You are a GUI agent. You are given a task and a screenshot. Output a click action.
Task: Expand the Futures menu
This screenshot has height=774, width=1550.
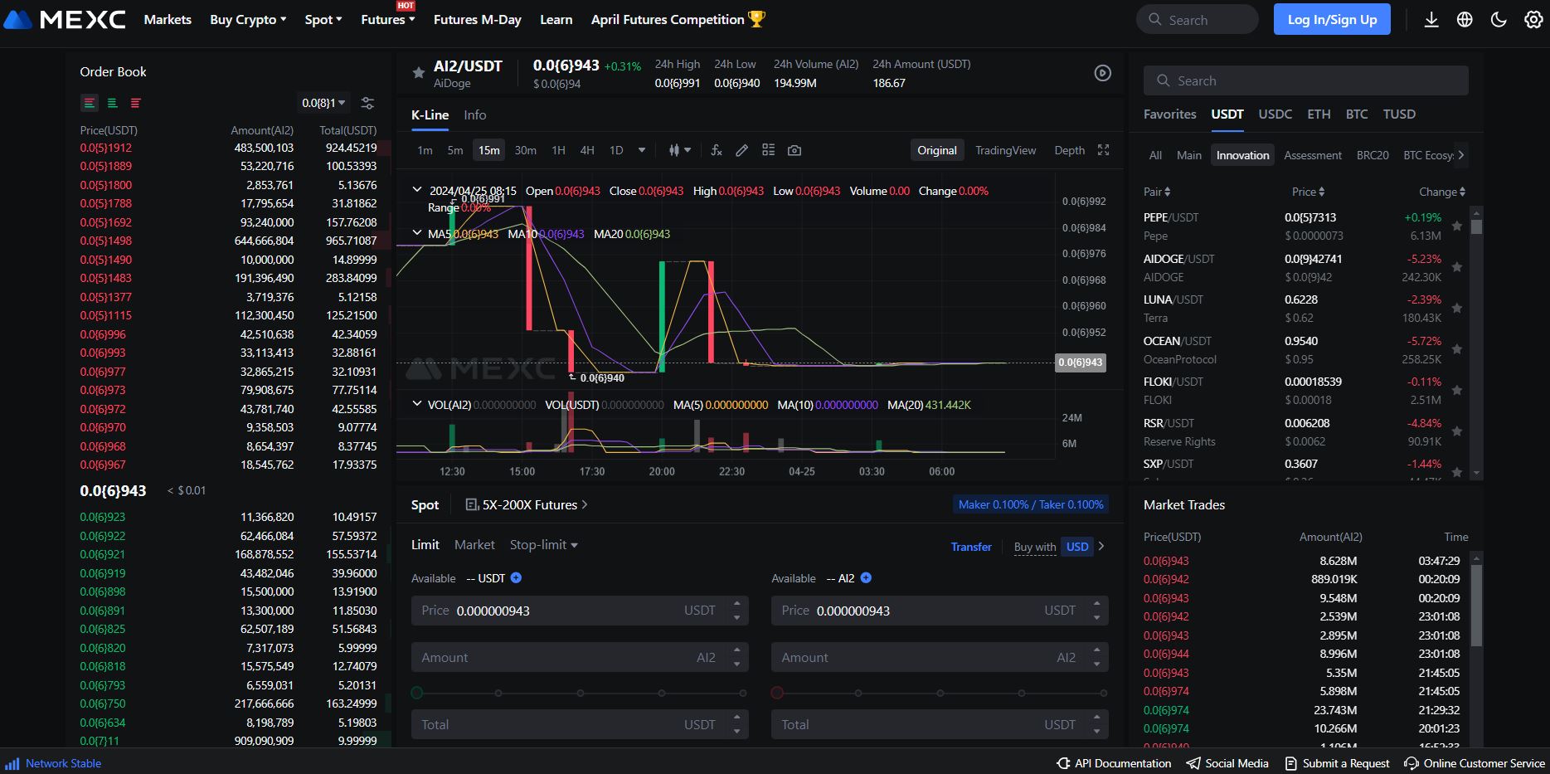pos(388,19)
